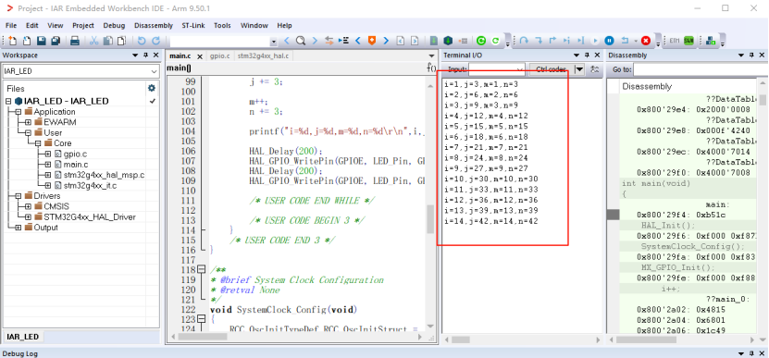Toggle breakpoint with the red dot icon
This screenshot has width=769, height=358.
tap(463, 41)
